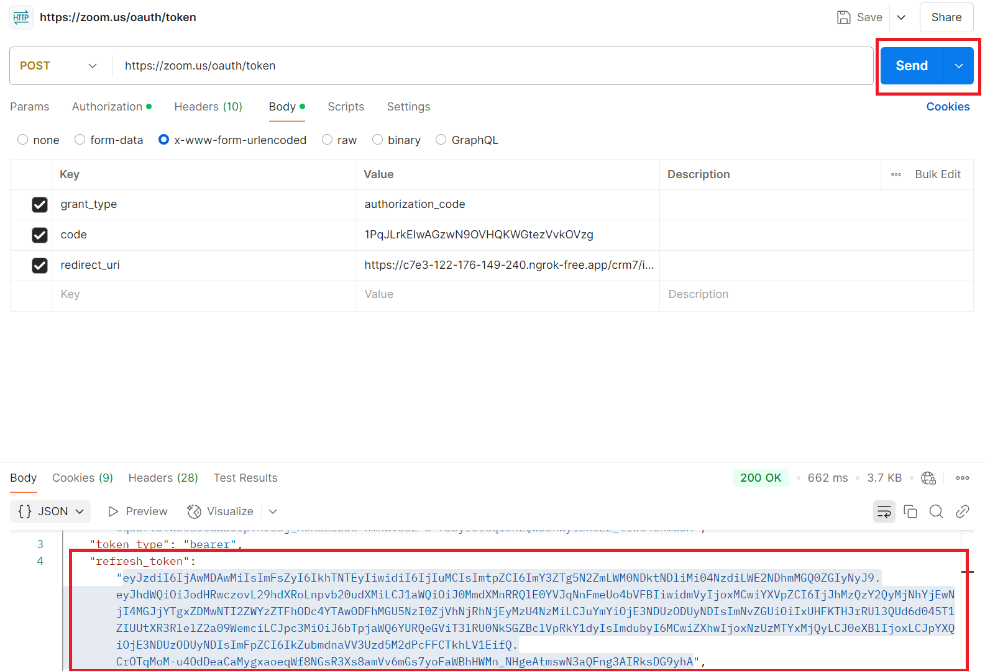Click the 3.7 KB response size
Screen dimensions: 985x671
coord(884,478)
